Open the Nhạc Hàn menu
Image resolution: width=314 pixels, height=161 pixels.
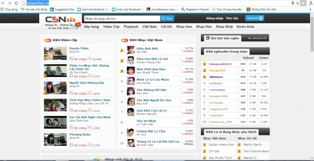point(204,27)
